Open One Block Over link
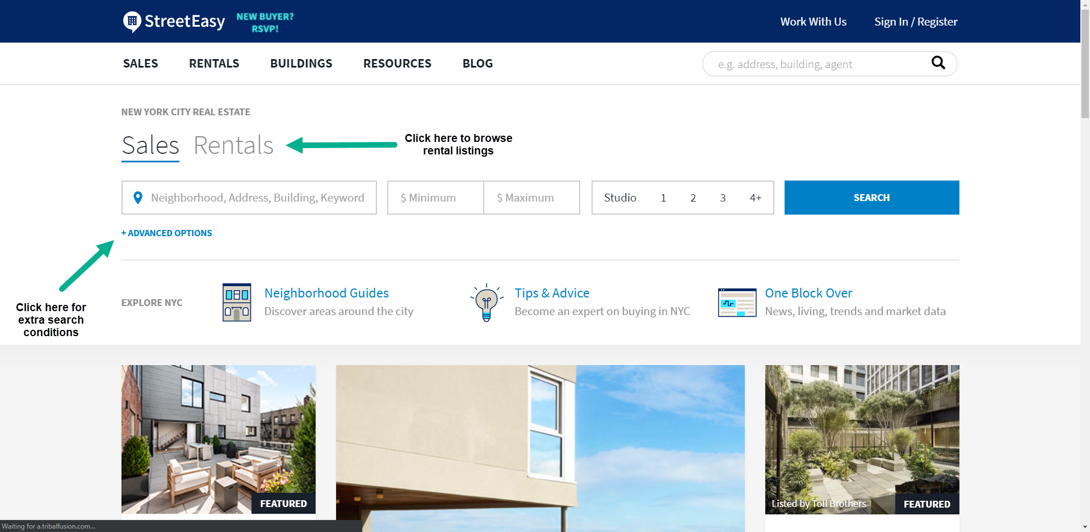Screen dimensions: 1090x532 point(808,293)
